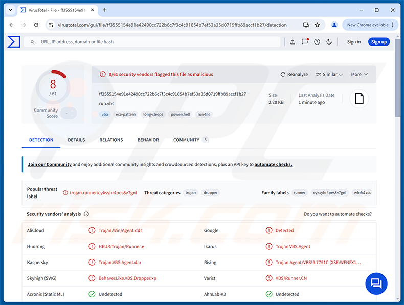The image size is (404, 305).
Task: Click the file hash text ff3555154e91...
Action: point(173,94)
